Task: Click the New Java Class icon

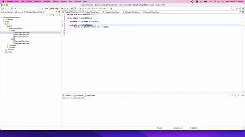Action: [64, 8]
